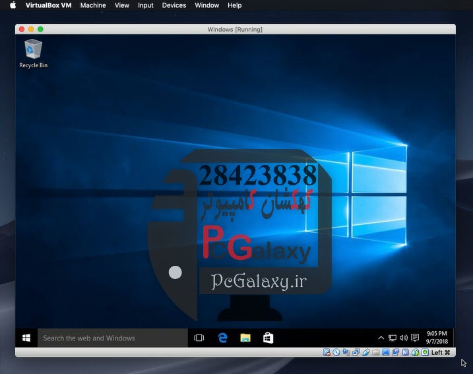This screenshot has width=473, height=374.
Task: Open the Devices menu in the menu bar
Action: point(173,5)
